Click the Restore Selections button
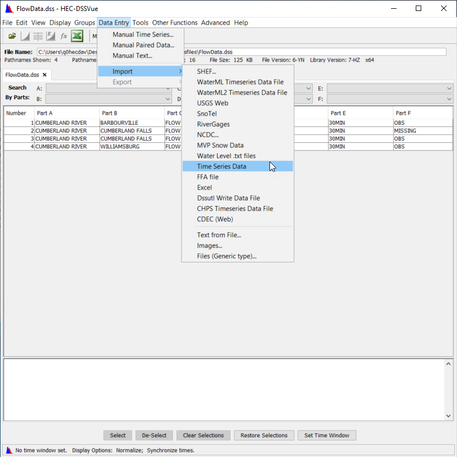The width and height of the screenshot is (457, 457). coord(264,436)
